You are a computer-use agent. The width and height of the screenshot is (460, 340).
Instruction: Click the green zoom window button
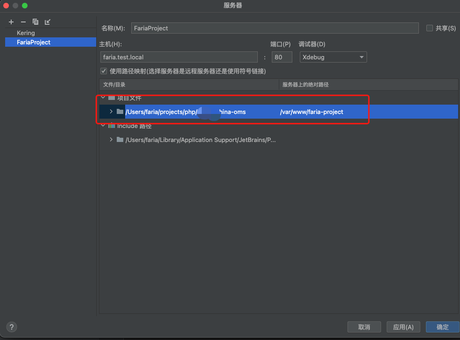coord(25,6)
